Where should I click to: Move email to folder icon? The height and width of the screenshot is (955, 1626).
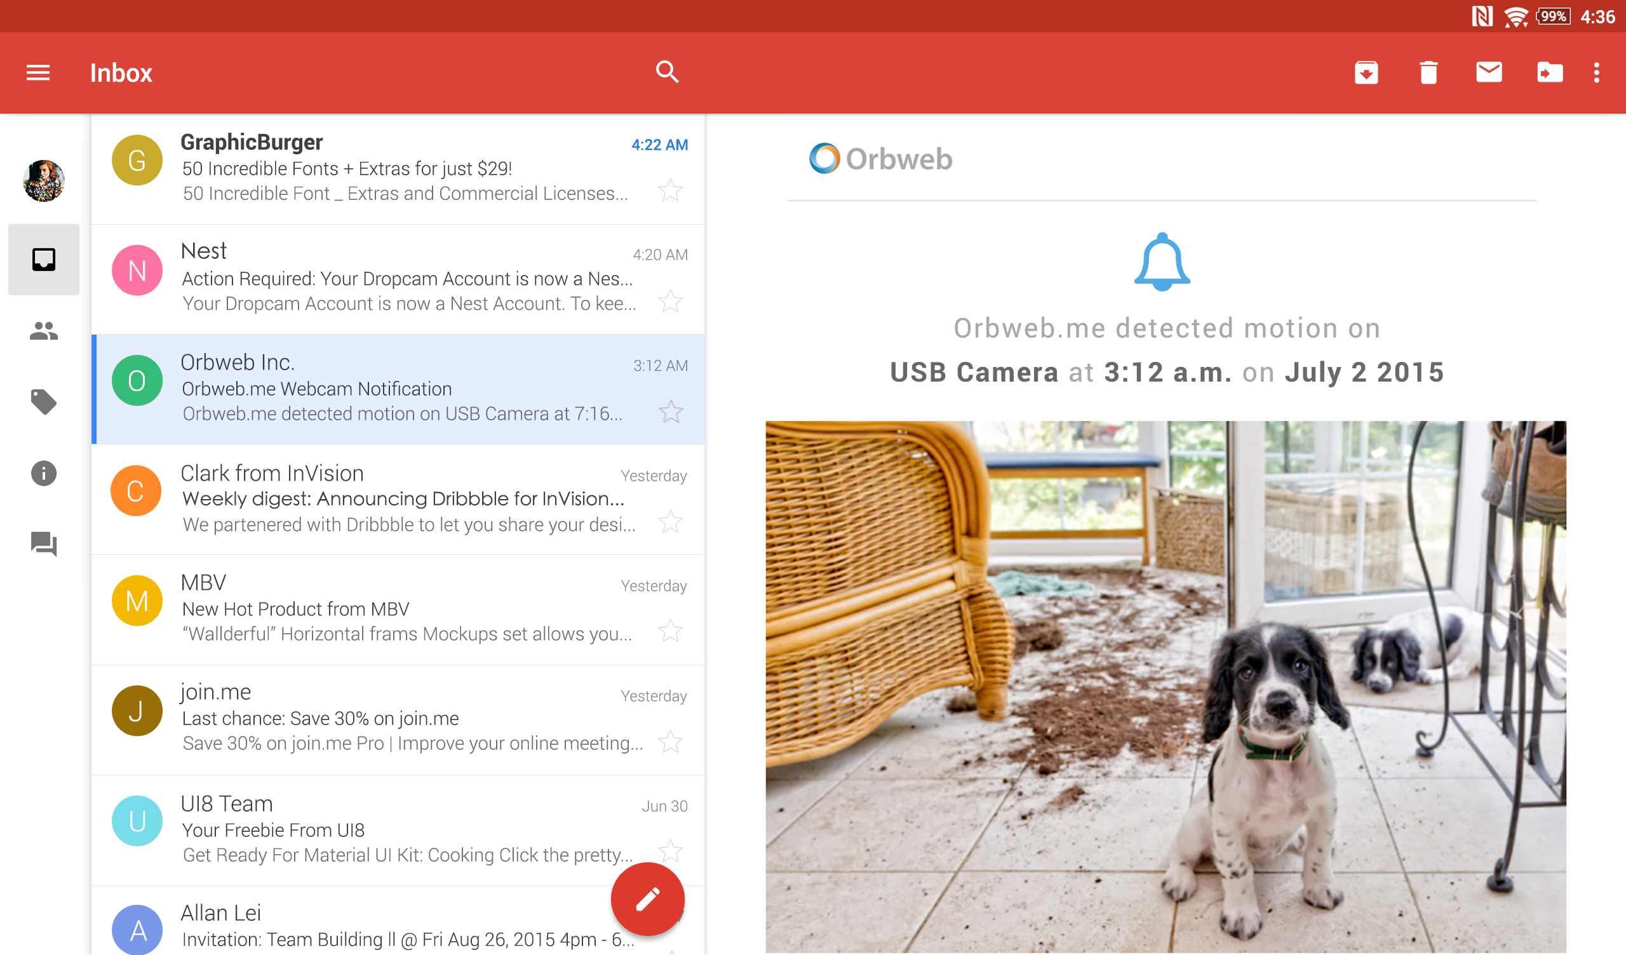[x=1549, y=72]
